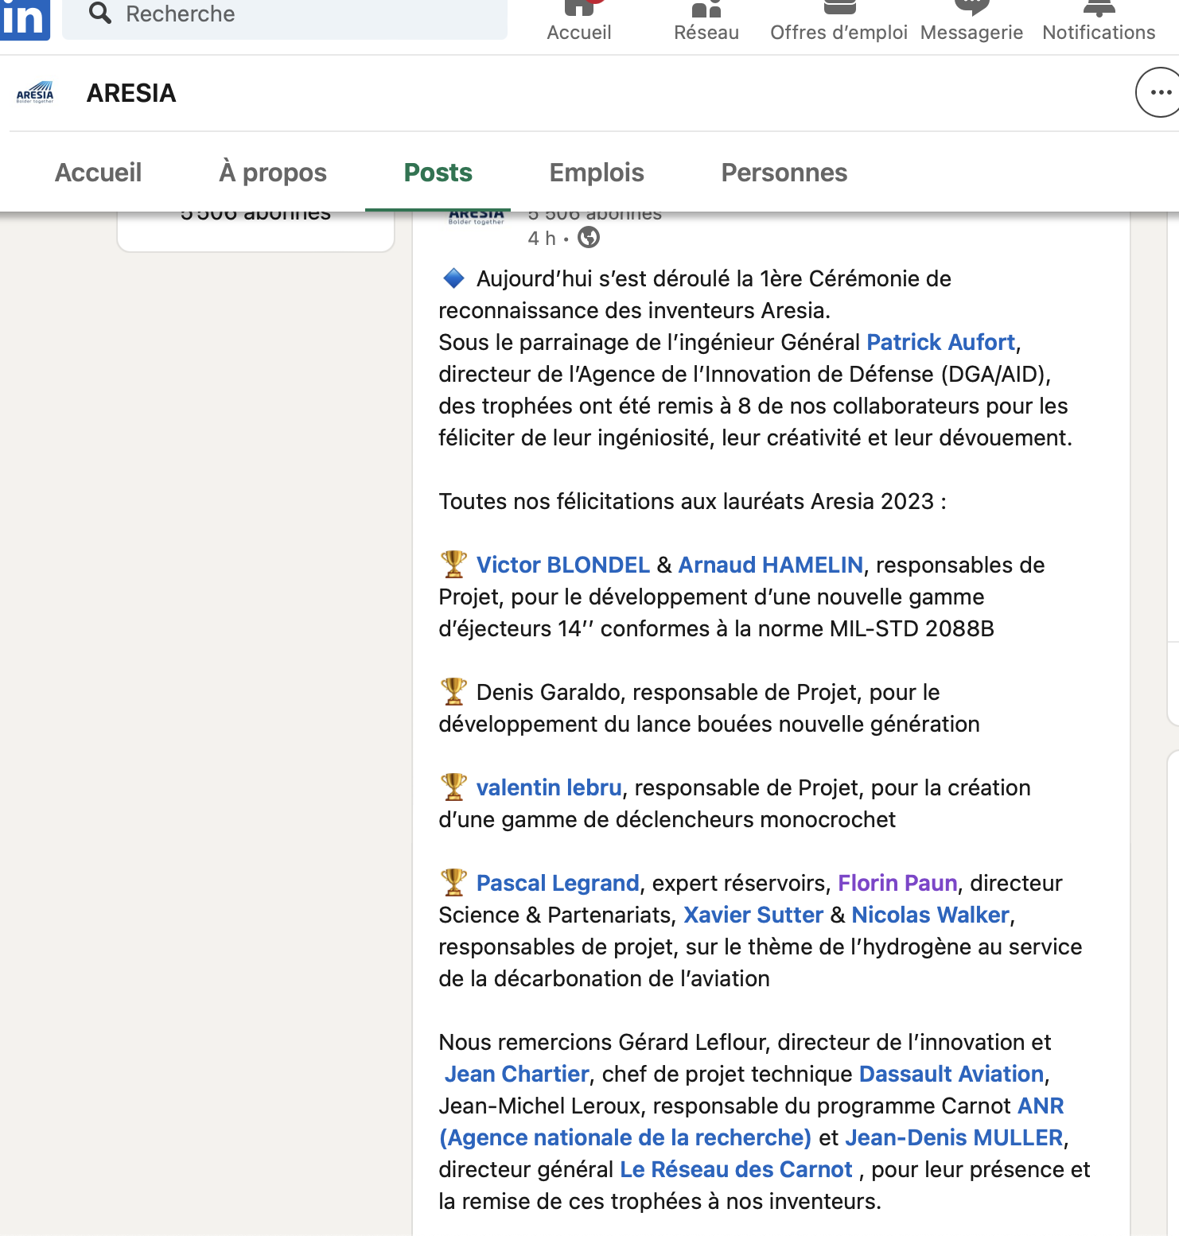The image size is (1179, 1236).
Task: Click the Florin Paun mention link
Action: click(x=897, y=883)
